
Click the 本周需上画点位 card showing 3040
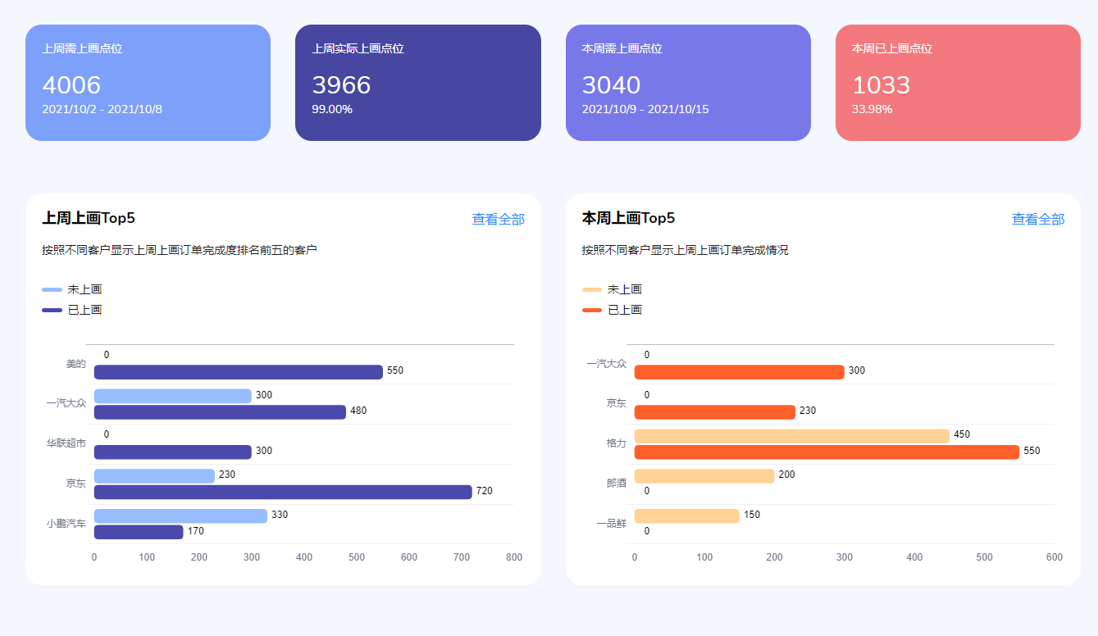click(688, 83)
